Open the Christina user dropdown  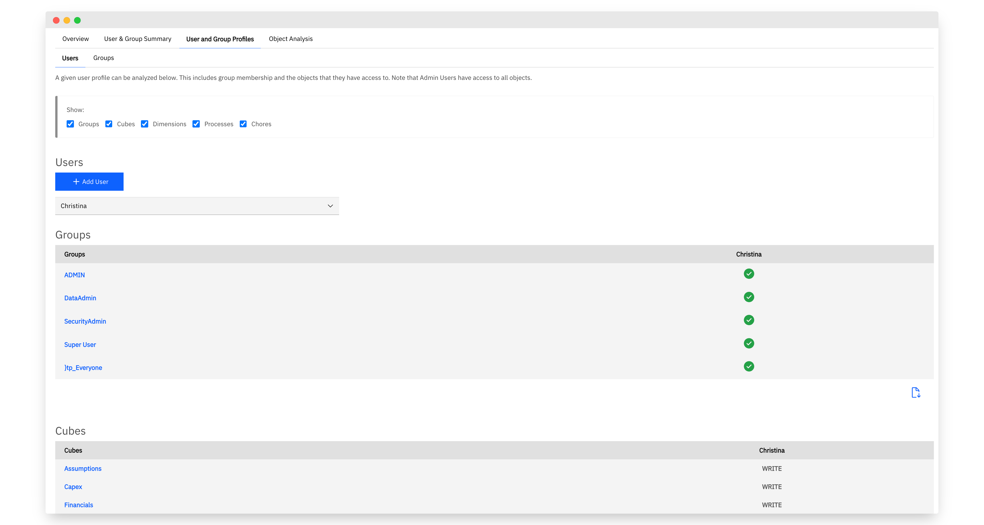click(x=197, y=206)
